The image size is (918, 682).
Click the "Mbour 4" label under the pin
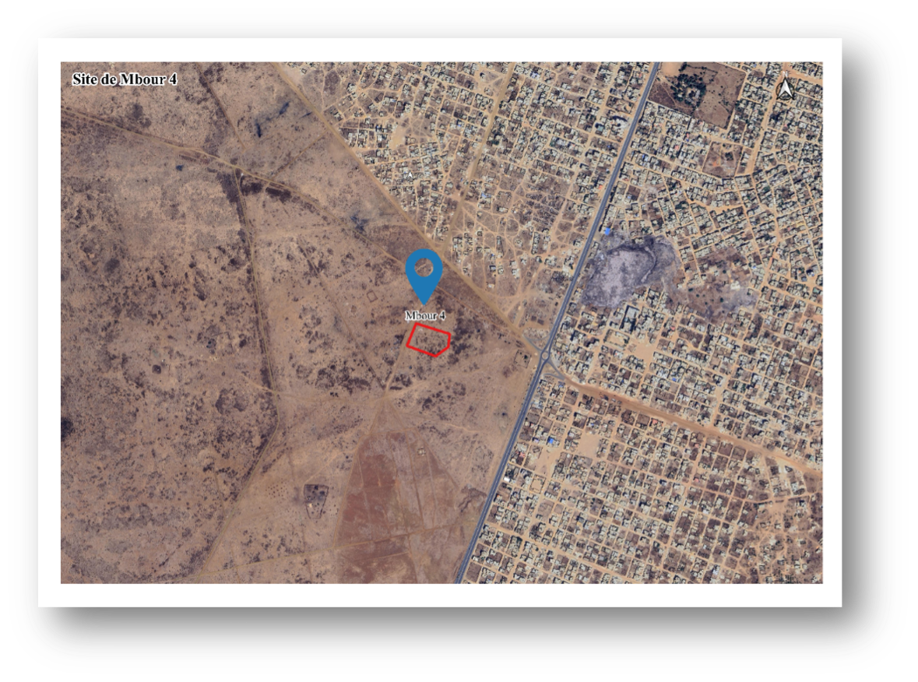click(424, 316)
